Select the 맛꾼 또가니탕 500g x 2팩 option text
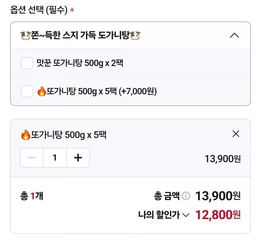 pos(80,63)
